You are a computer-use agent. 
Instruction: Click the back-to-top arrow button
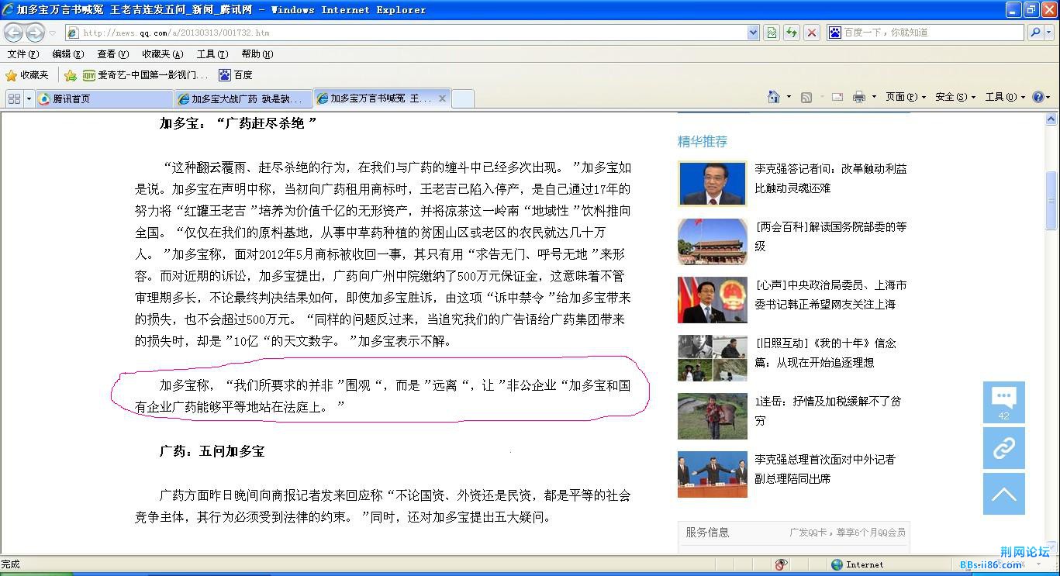pos(1003,494)
